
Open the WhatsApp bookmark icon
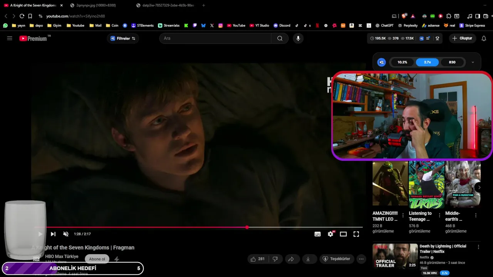click(5, 25)
